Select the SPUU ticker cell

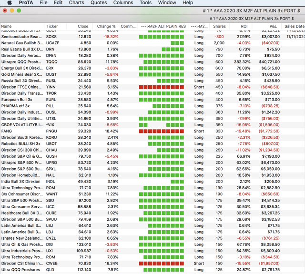(51, 219)
